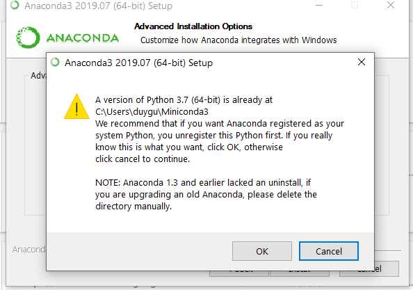
Task: Click the partially hidden Install button
Action: 300,273
